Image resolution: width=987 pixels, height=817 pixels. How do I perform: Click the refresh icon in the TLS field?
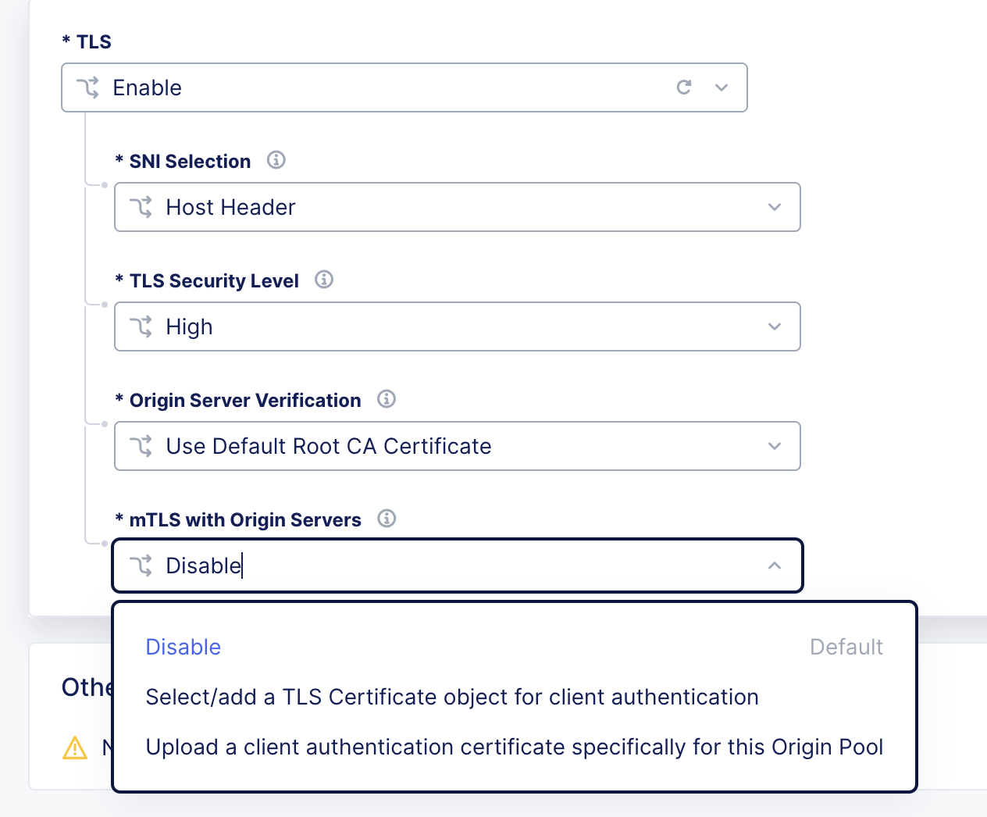coord(684,87)
